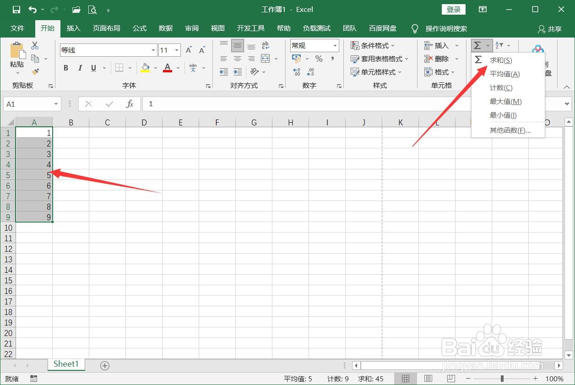575x385 pixels.
Task: Open the font size dropdown
Action: pos(177,50)
